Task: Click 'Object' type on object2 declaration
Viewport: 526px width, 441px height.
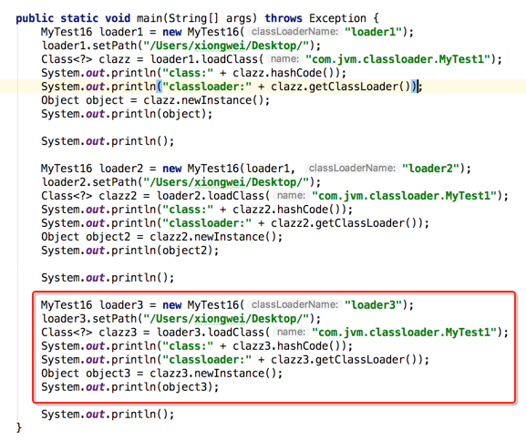Action: pyautogui.click(x=60, y=237)
